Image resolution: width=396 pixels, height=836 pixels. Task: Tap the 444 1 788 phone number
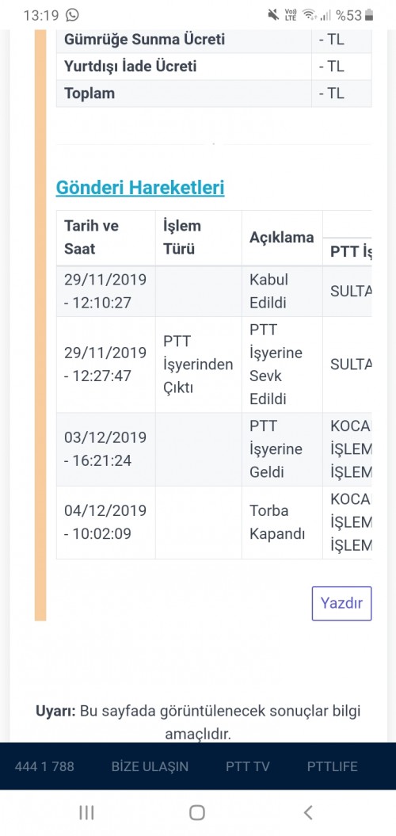click(44, 767)
